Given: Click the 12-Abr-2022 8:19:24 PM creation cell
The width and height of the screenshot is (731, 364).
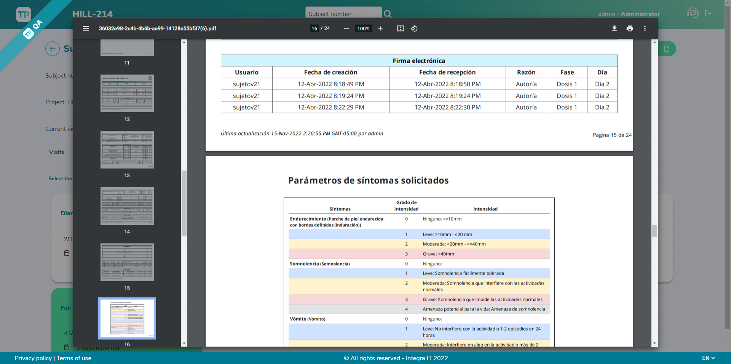Looking at the screenshot, I should (331, 96).
